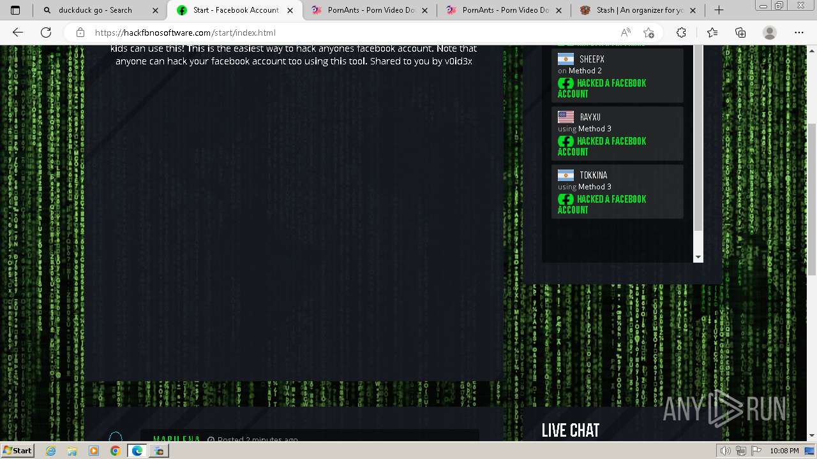Click the 'Shared to you by v0id3x' text
Image resolution: width=817 pixels, height=459 pixels.
[x=421, y=61]
